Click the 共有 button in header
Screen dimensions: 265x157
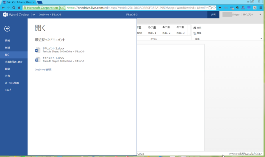[x=213, y=15]
